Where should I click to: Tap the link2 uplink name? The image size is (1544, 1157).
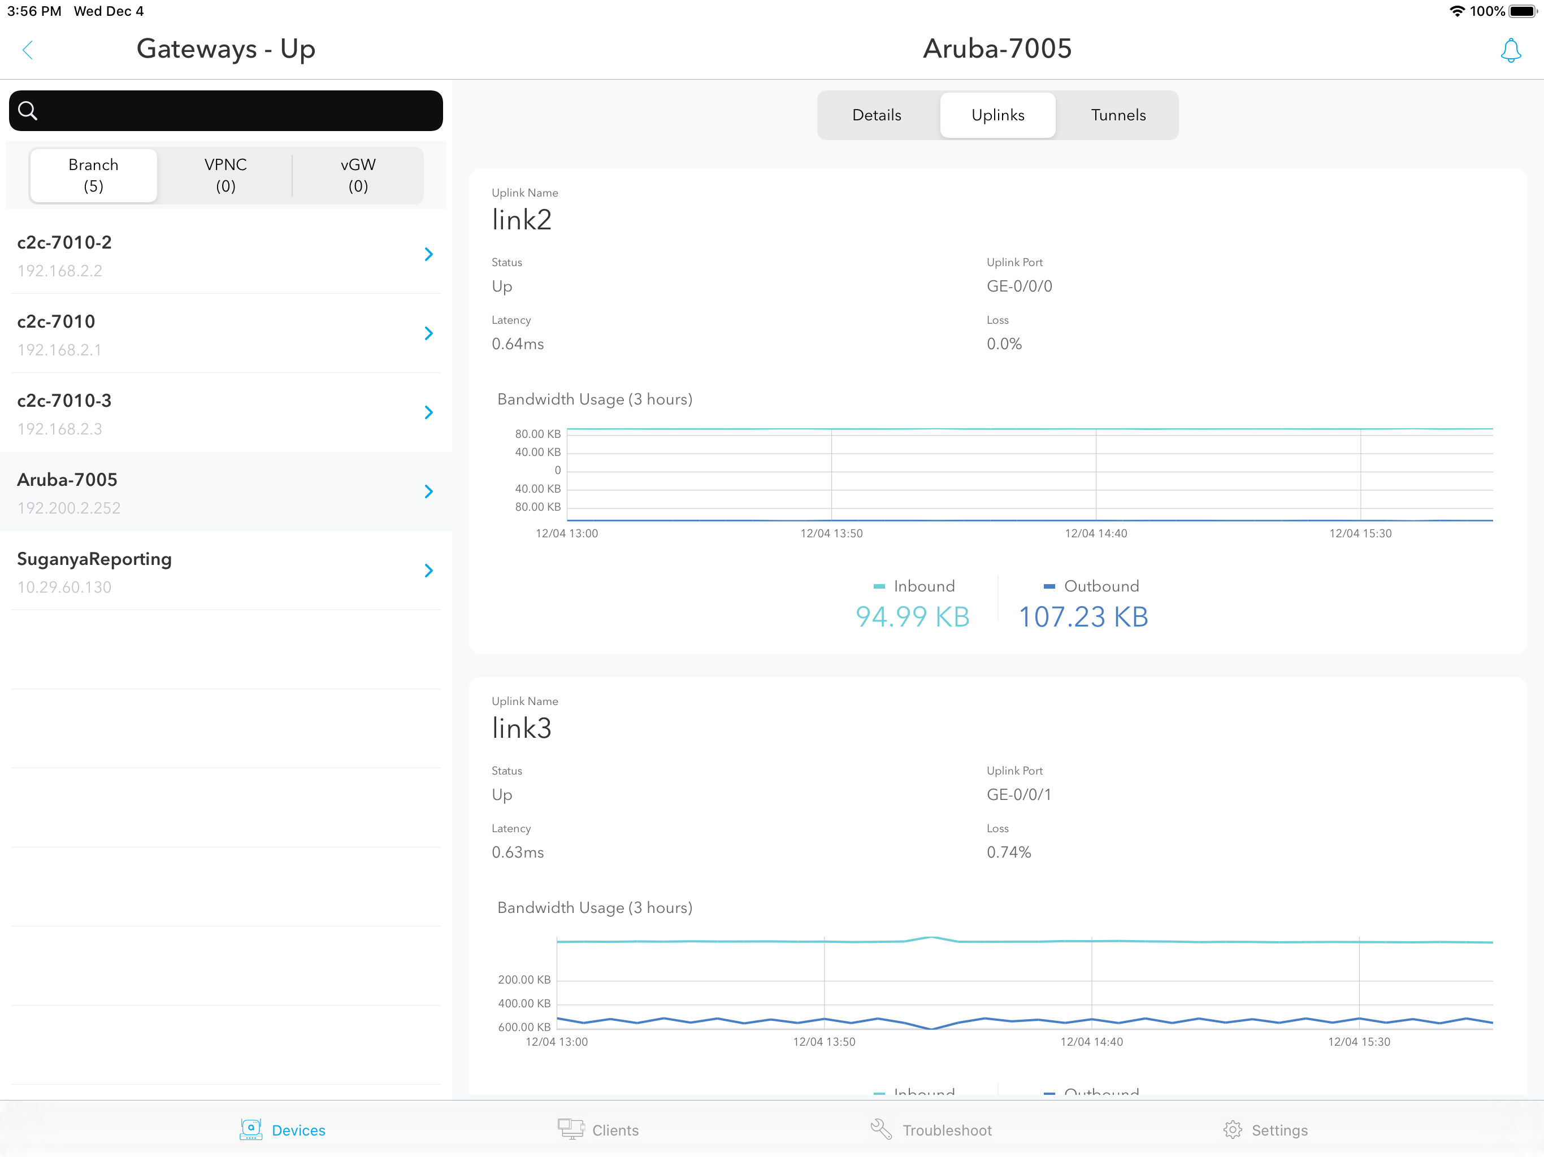522,220
